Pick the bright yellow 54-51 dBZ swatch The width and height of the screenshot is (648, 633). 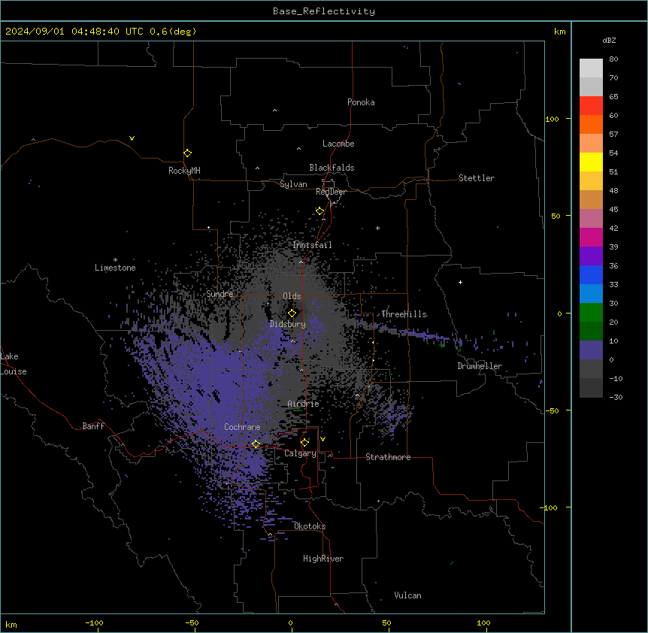point(591,162)
